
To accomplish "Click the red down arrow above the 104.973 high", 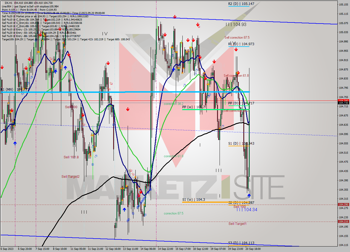I will click(236, 50).
